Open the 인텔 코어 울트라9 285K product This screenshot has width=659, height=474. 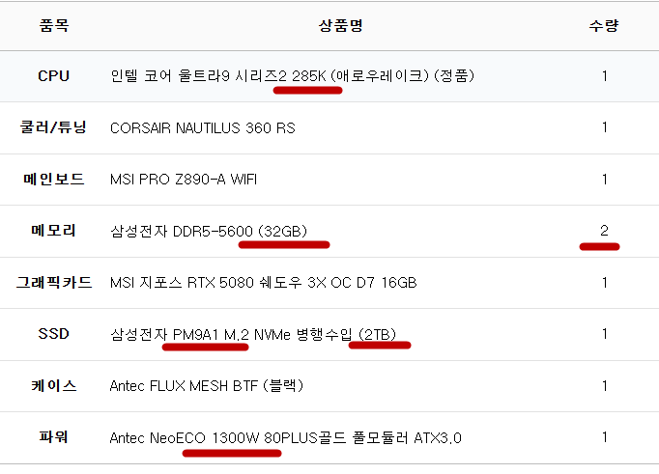292,75
